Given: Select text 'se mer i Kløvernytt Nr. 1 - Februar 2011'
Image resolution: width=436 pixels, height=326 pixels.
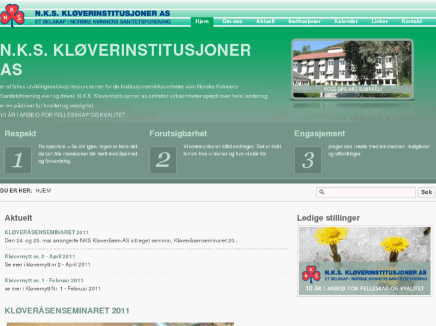Looking at the screenshot, I should point(53,289).
